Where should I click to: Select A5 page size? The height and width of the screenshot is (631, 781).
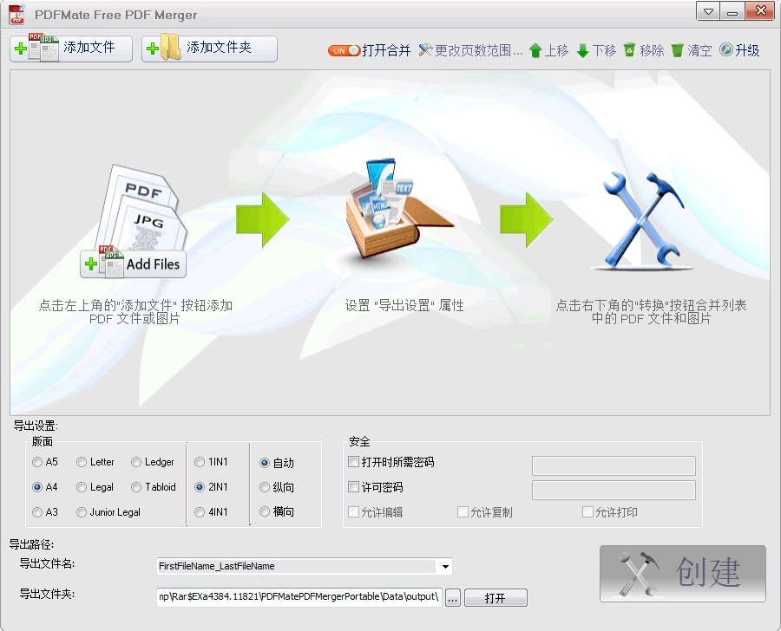pyautogui.click(x=36, y=462)
